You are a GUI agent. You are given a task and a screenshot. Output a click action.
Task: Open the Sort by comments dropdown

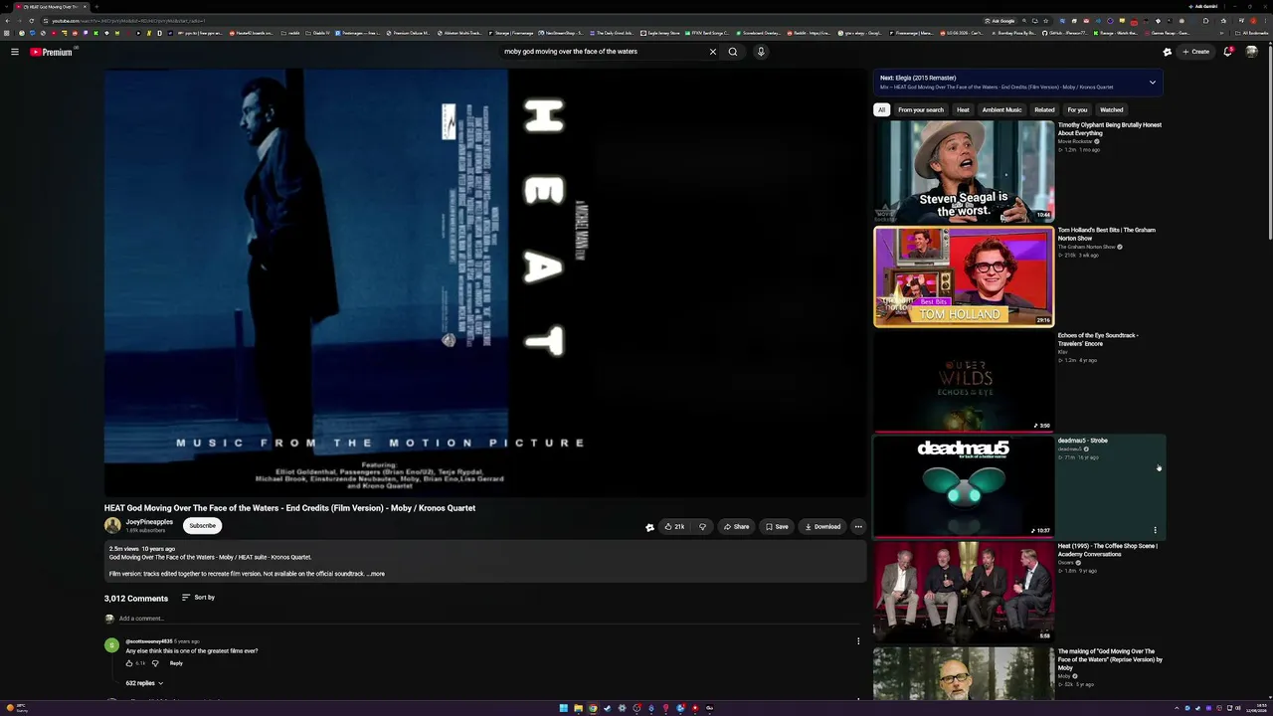point(199,598)
